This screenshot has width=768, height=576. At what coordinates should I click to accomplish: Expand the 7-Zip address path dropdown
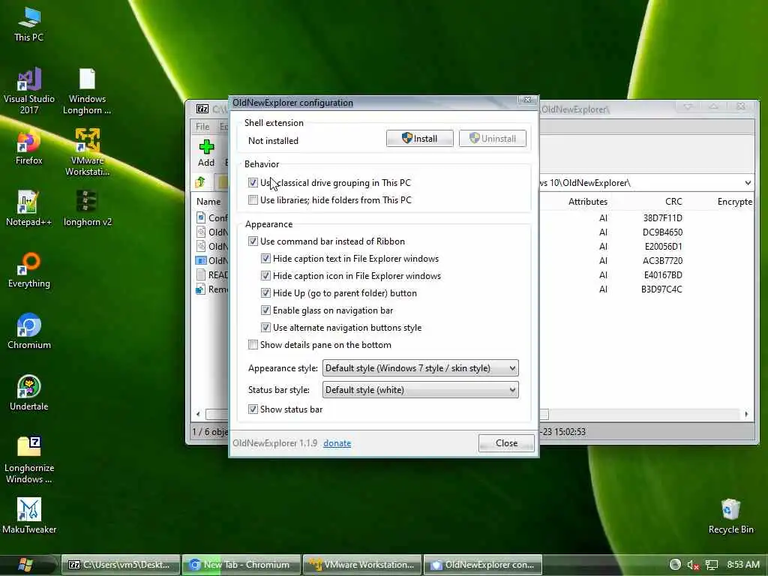pos(748,183)
